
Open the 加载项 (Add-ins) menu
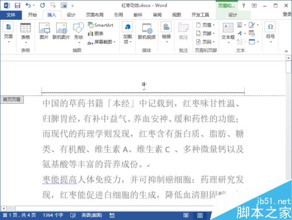(x=127, y=33)
